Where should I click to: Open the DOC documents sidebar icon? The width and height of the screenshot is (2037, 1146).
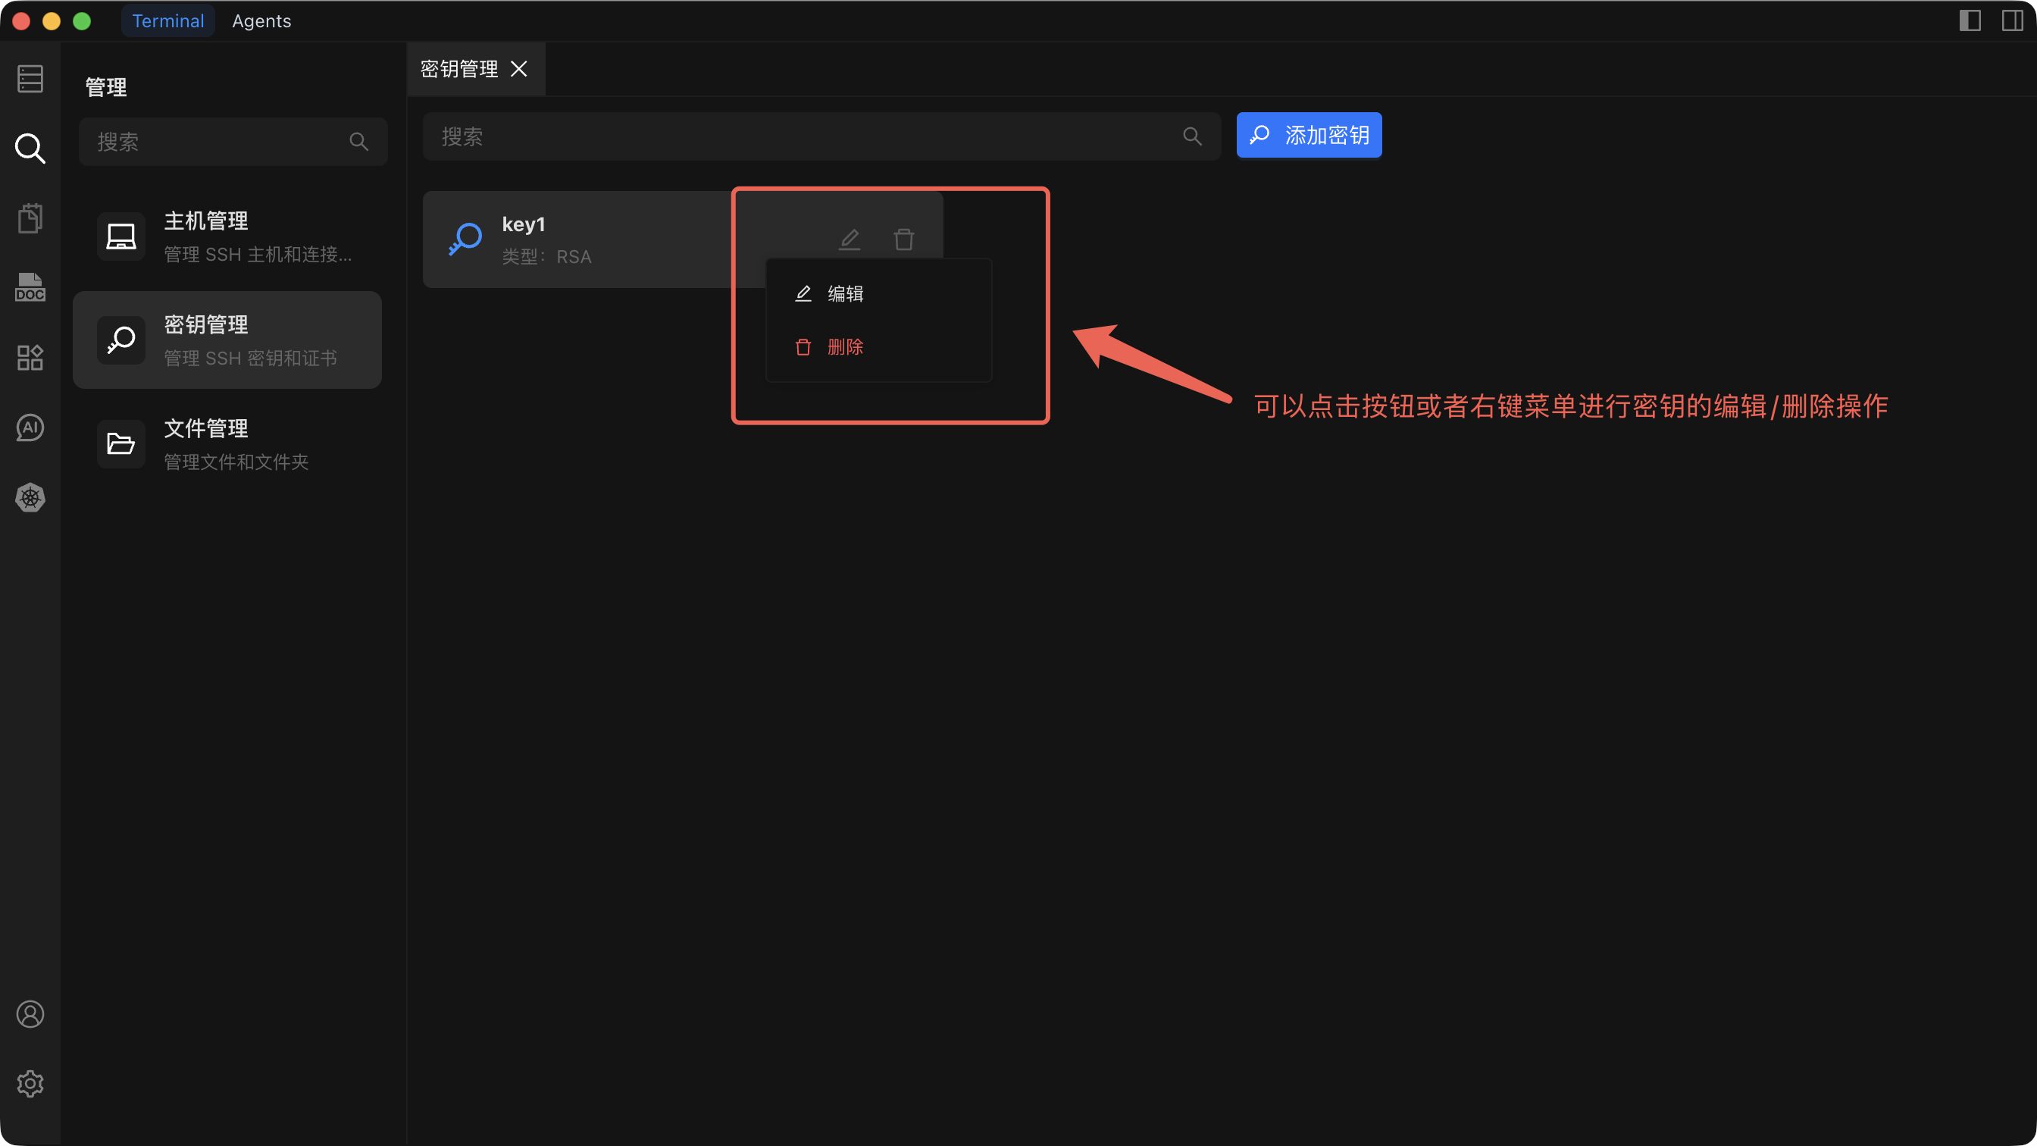(x=30, y=287)
